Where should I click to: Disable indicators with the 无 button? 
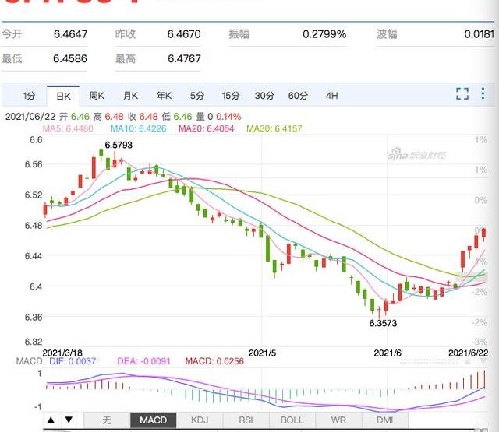click(x=107, y=420)
